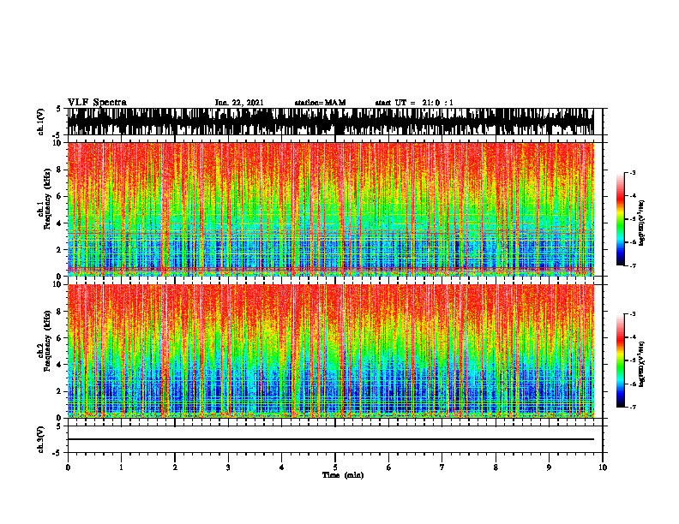Click time axis tick label "8"
The height and width of the screenshot is (524, 679).
tap(496, 467)
